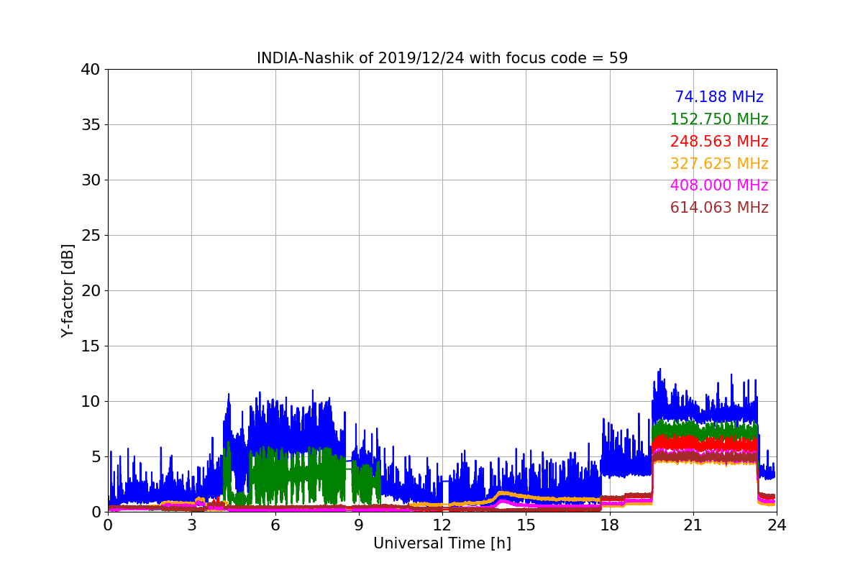This screenshot has width=863, height=575.
Task: Click the plot title INDIA-Nashik 2019/12/24
Action: click(442, 58)
